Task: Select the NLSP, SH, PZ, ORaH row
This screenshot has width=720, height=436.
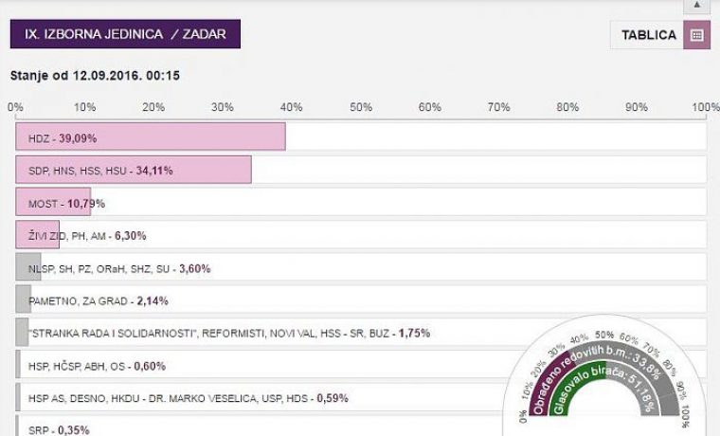Action: (x=361, y=267)
